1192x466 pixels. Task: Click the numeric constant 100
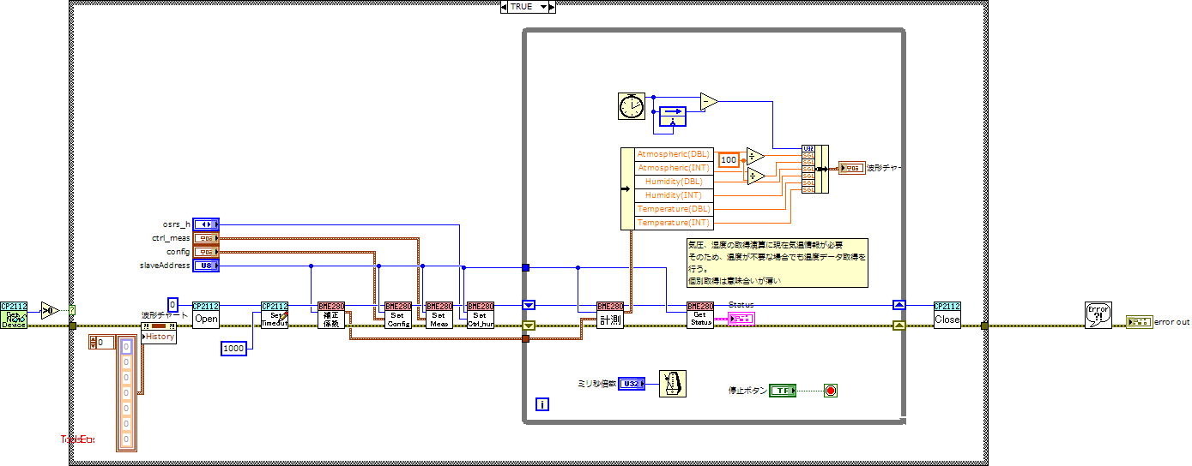pos(729,159)
